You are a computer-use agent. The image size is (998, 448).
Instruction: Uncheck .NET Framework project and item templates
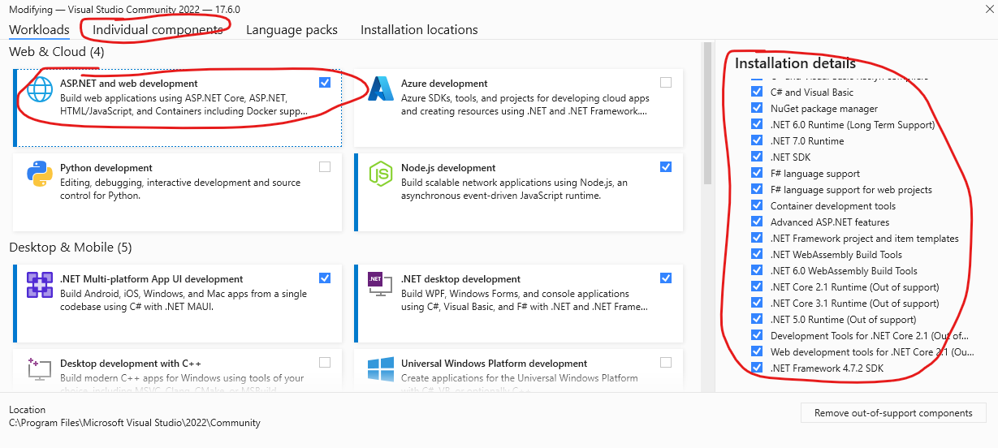pos(757,238)
